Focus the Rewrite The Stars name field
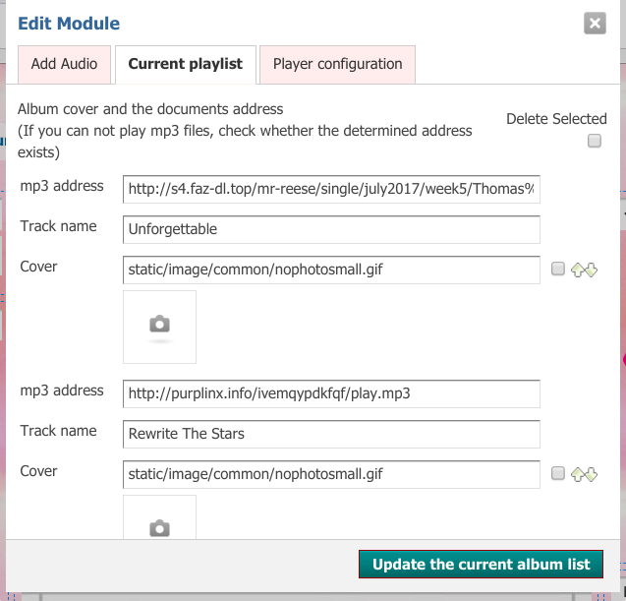This screenshot has width=626, height=601. click(x=331, y=434)
